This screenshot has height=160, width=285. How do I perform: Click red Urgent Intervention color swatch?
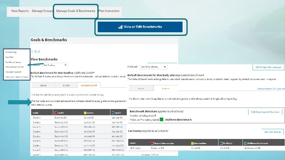pyautogui.click(x=152, y=143)
